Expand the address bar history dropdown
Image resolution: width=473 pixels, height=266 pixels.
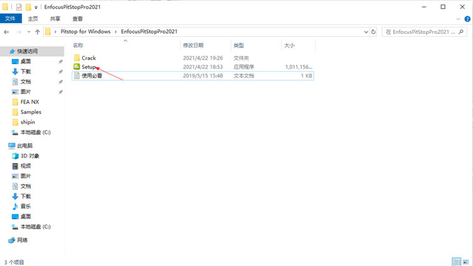coord(366,32)
